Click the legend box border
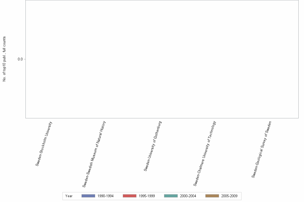The width and height of the screenshot is (304, 202). [63, 196]
